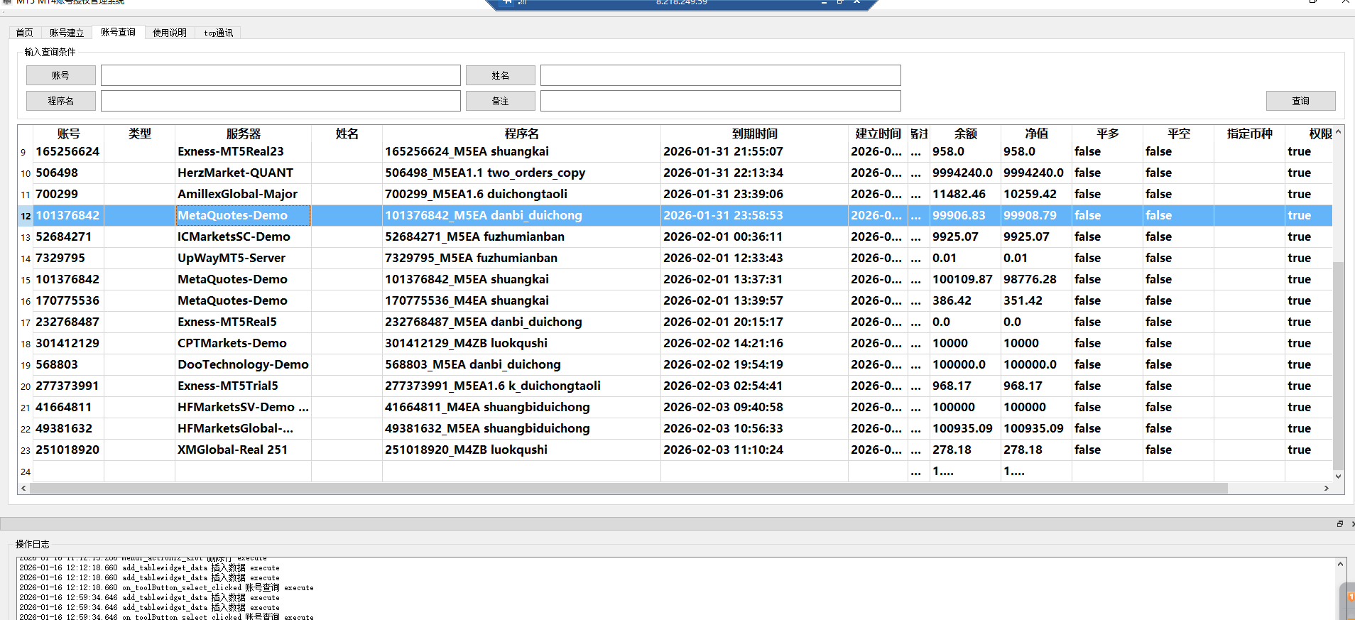Click the table horizontal scrollbar thumb
This screenshot has width=1355, height=620.
[x=628, y=489]
